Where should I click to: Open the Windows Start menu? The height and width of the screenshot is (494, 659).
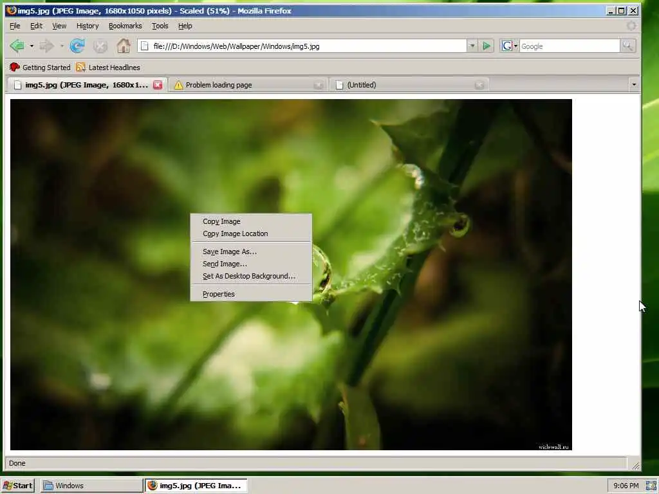17,486
